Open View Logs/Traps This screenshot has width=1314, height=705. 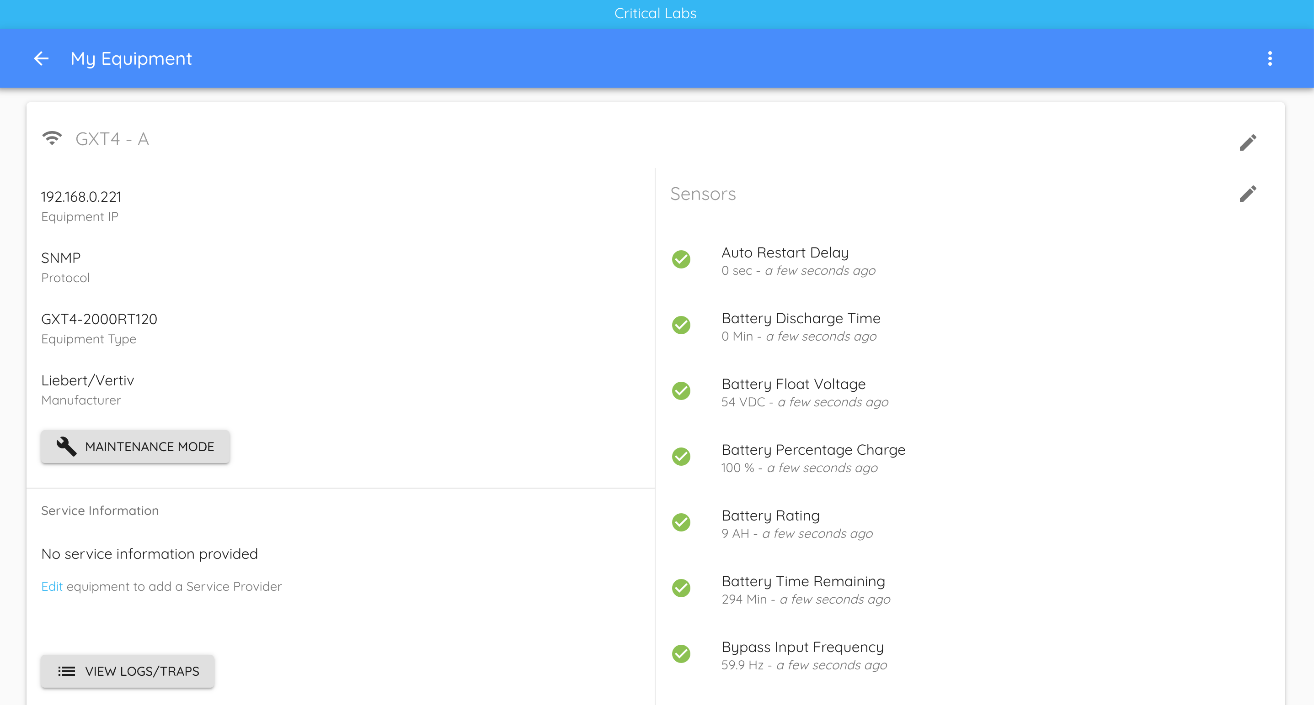tap(128, 671)
